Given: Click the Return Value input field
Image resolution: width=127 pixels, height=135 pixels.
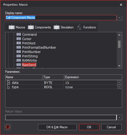Looking at the screenshot, I should [x=61, y=117].
